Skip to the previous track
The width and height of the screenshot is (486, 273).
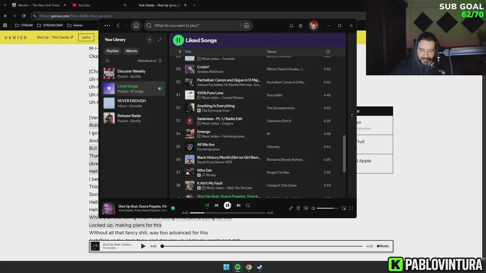coord(216,206)
